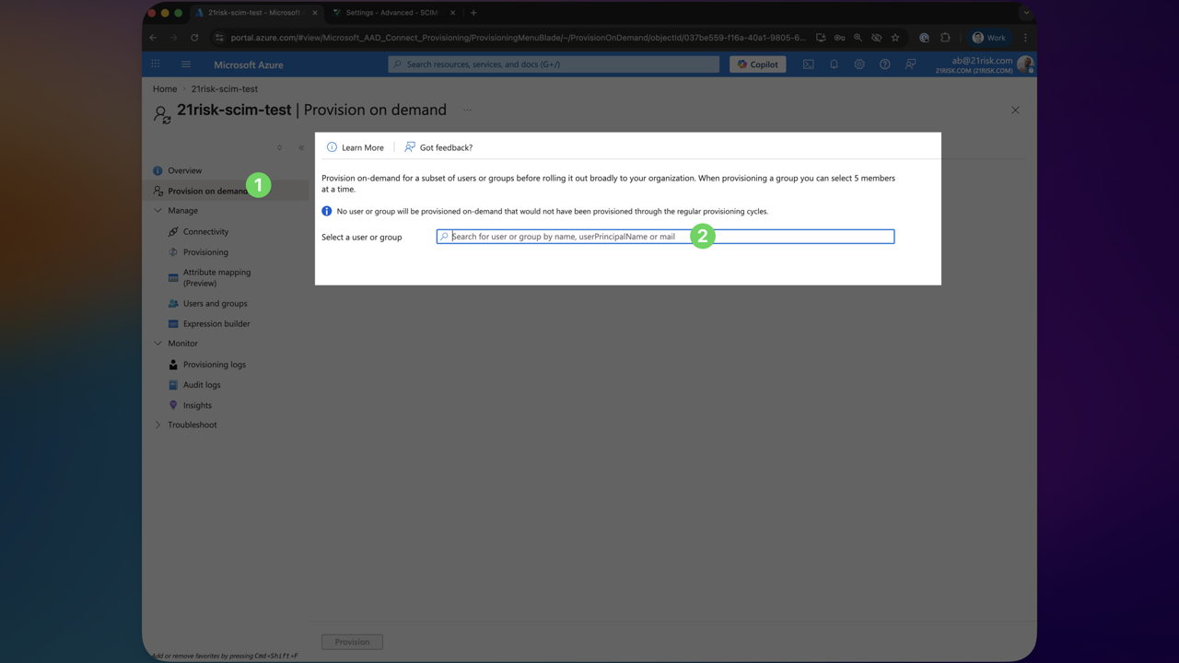Click the feedback icon in top bar
The image size is (1179, 663).
tap(910, 64)
